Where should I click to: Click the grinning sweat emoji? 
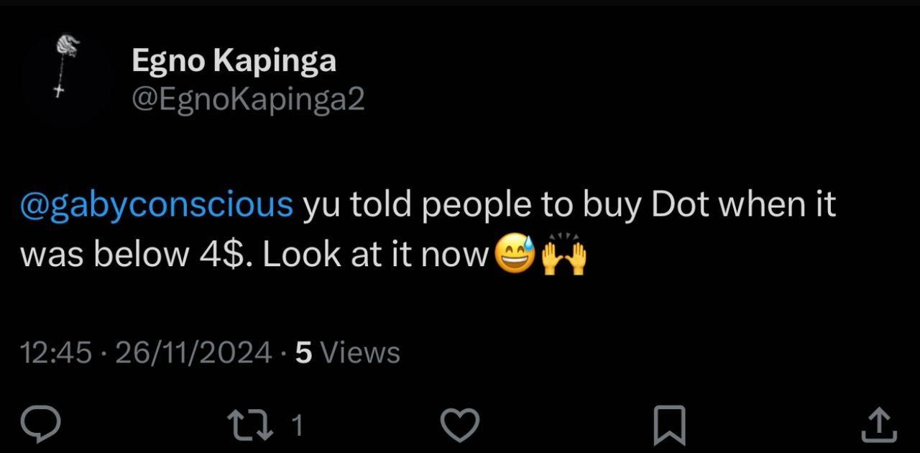click(515, 256)
